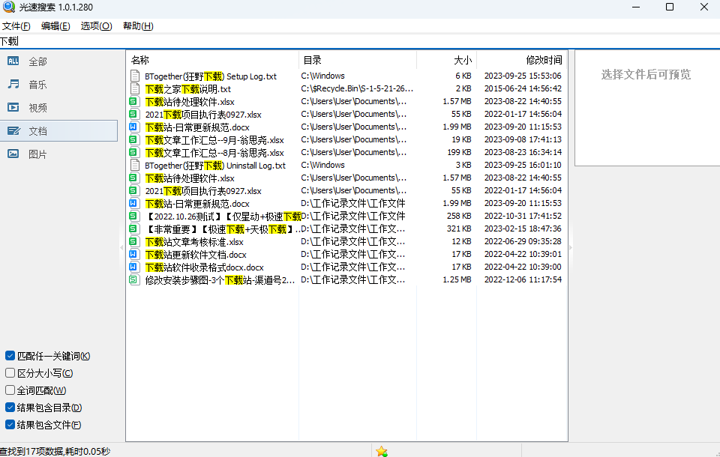This screenshot has width=720, height=457.
Task: Click the star favorites icon in status bar
Action: [x=382, y=451]
